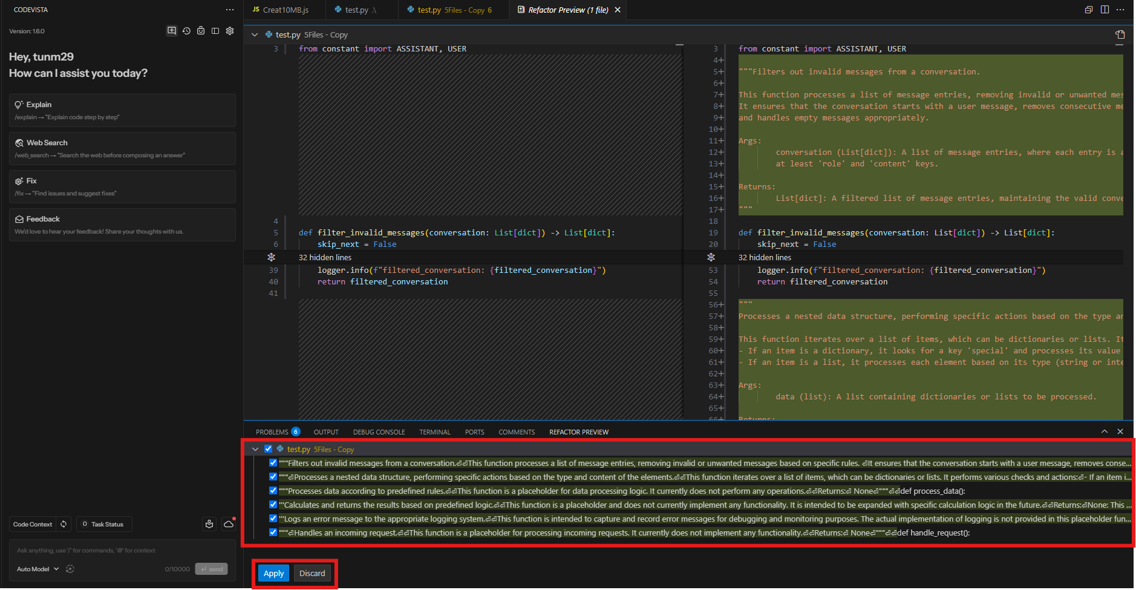Click the book reader icon near Task Status

pyautogui.click(x=209, y=524)
